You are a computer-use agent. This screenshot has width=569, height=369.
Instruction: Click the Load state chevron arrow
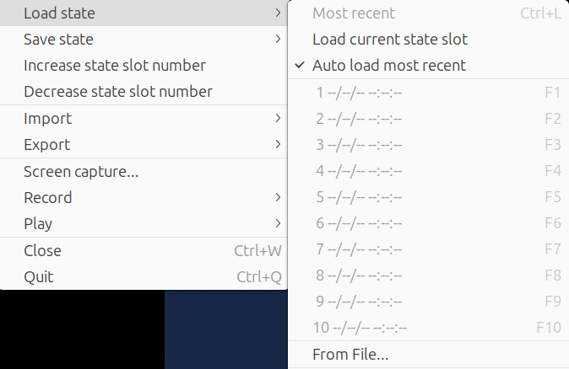click(278, 13)
